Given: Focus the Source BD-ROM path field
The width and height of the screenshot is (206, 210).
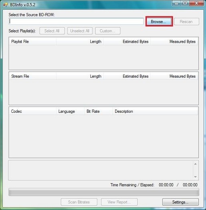Looking at the screenshot, I should tap(76, 22).
